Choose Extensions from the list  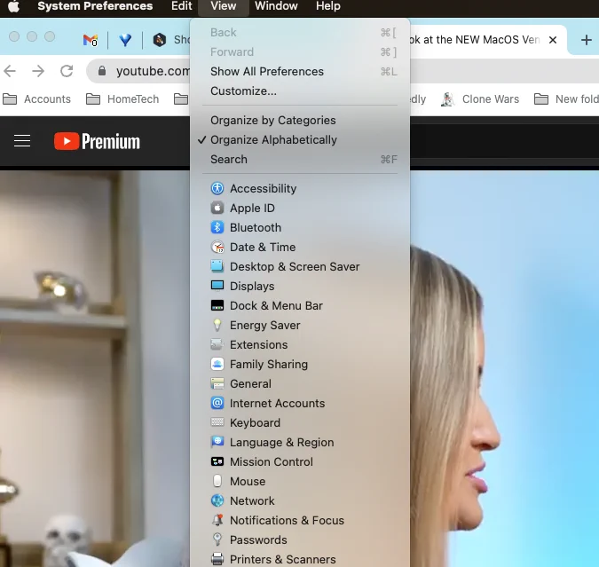pos(300,344)
